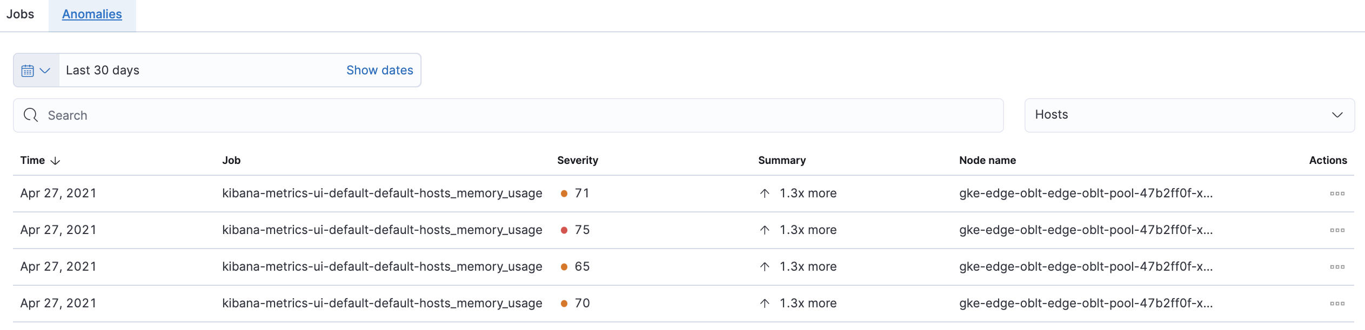Viewport: 1365px width, 330px height.
Task: Click the red severity dot beside 75
Action: (564, 230)
